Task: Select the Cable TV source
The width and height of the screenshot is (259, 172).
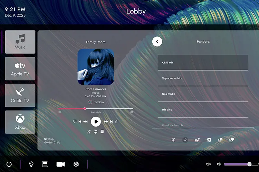Action: pyautogui.click(x=20, y=96)
